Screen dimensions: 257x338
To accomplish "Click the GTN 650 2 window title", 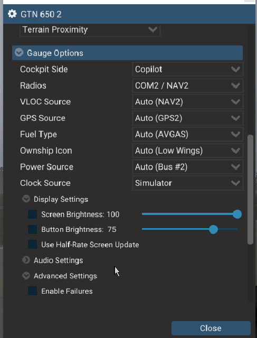I will [x=41, y=14].
